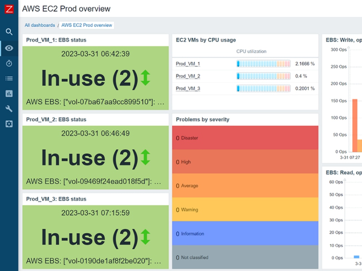Click the red Disaster severity block
The image size is (362, 271).
pyautogui.click(x=245, y=138)
